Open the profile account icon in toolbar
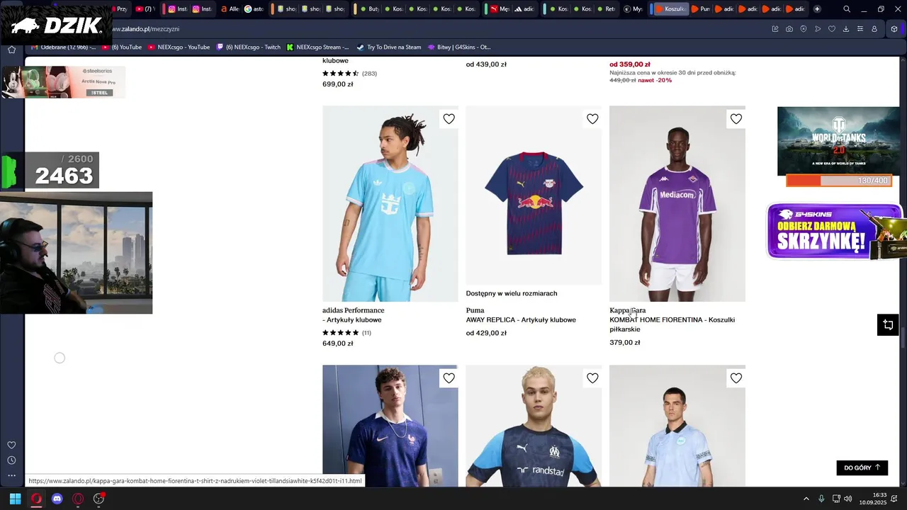The image size is (907, 510). [x=874, y=29]
